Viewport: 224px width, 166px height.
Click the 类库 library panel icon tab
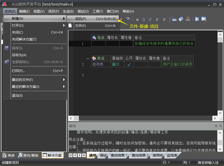(x=9, y=155)
